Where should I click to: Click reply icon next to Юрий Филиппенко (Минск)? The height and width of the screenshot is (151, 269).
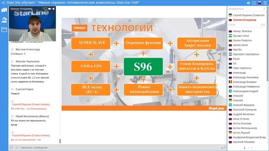tap(12, 117)
